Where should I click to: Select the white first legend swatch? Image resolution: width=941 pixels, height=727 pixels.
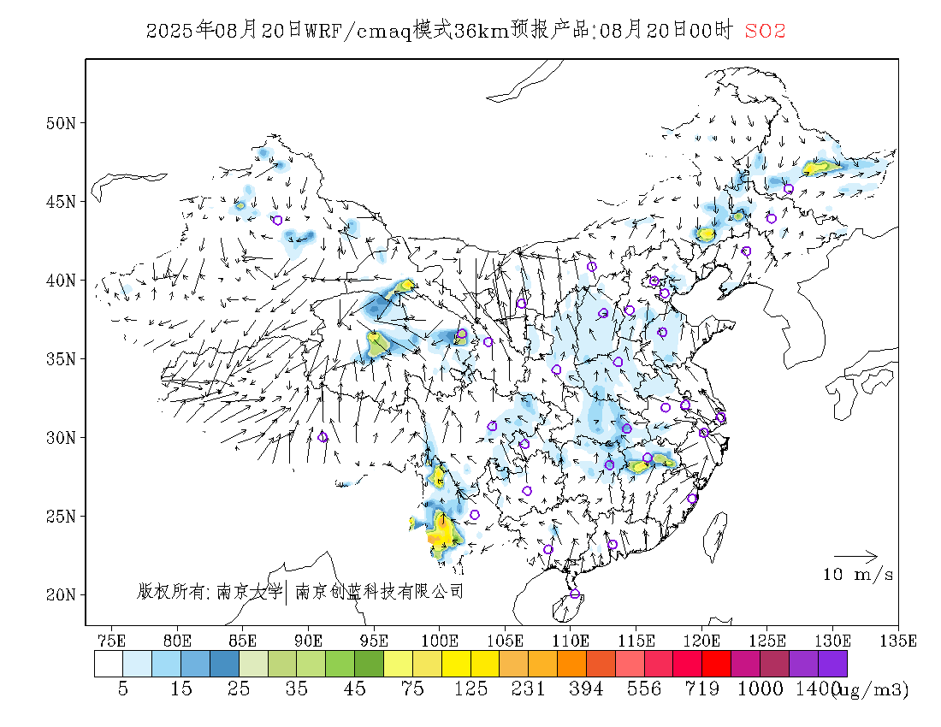109,664
